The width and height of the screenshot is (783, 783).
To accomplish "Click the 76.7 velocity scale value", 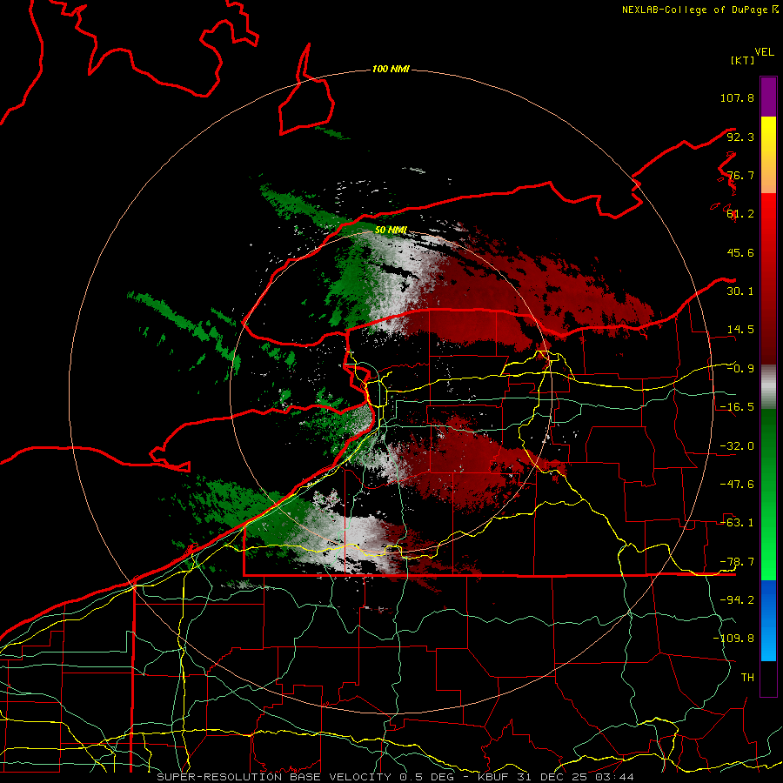I will pyautogui.click(x=740, y=175).
